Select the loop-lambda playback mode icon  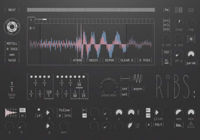[166, 25]
